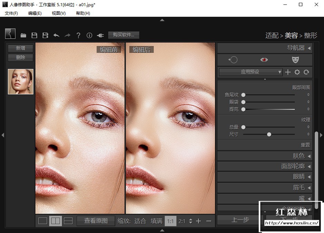Click the 尺寸 texture size slider handle
This screenshot has height=233, width=324.
point(269,134)
